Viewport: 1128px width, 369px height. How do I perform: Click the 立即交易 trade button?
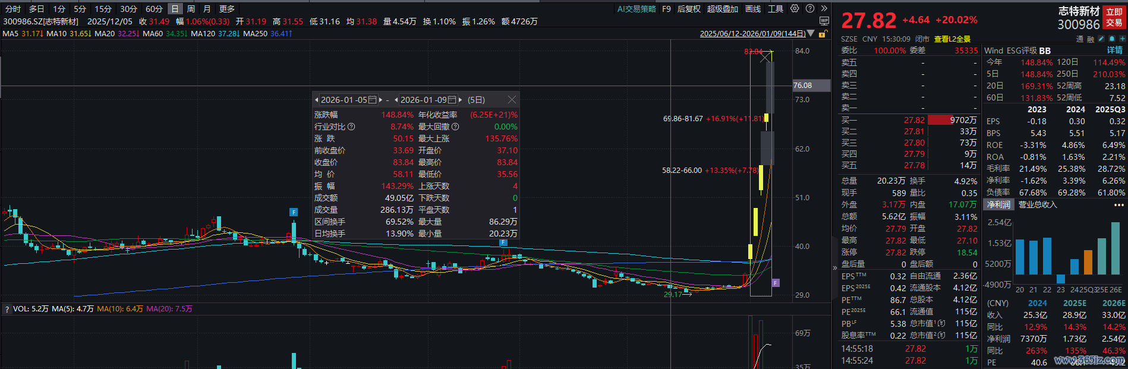point(1114,17)
